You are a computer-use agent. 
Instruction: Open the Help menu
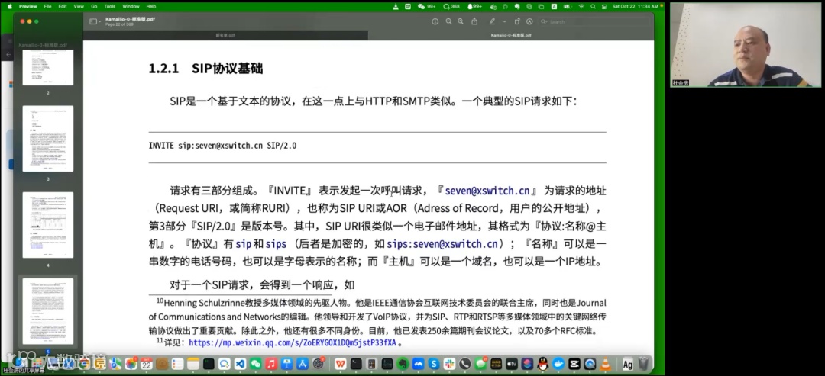click(151, 6)
